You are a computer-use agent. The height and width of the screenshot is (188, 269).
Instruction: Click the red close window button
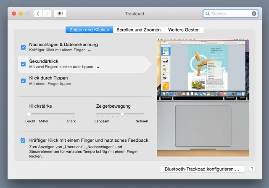(x=13, y=13)
